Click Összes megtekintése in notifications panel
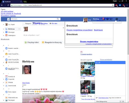The width and height of the screenshot is (129, 103). (89, 42)
